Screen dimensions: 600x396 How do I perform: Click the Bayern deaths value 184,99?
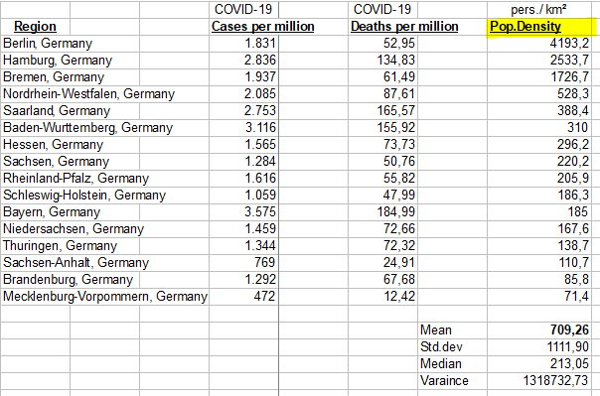click(x=396, y=211)
